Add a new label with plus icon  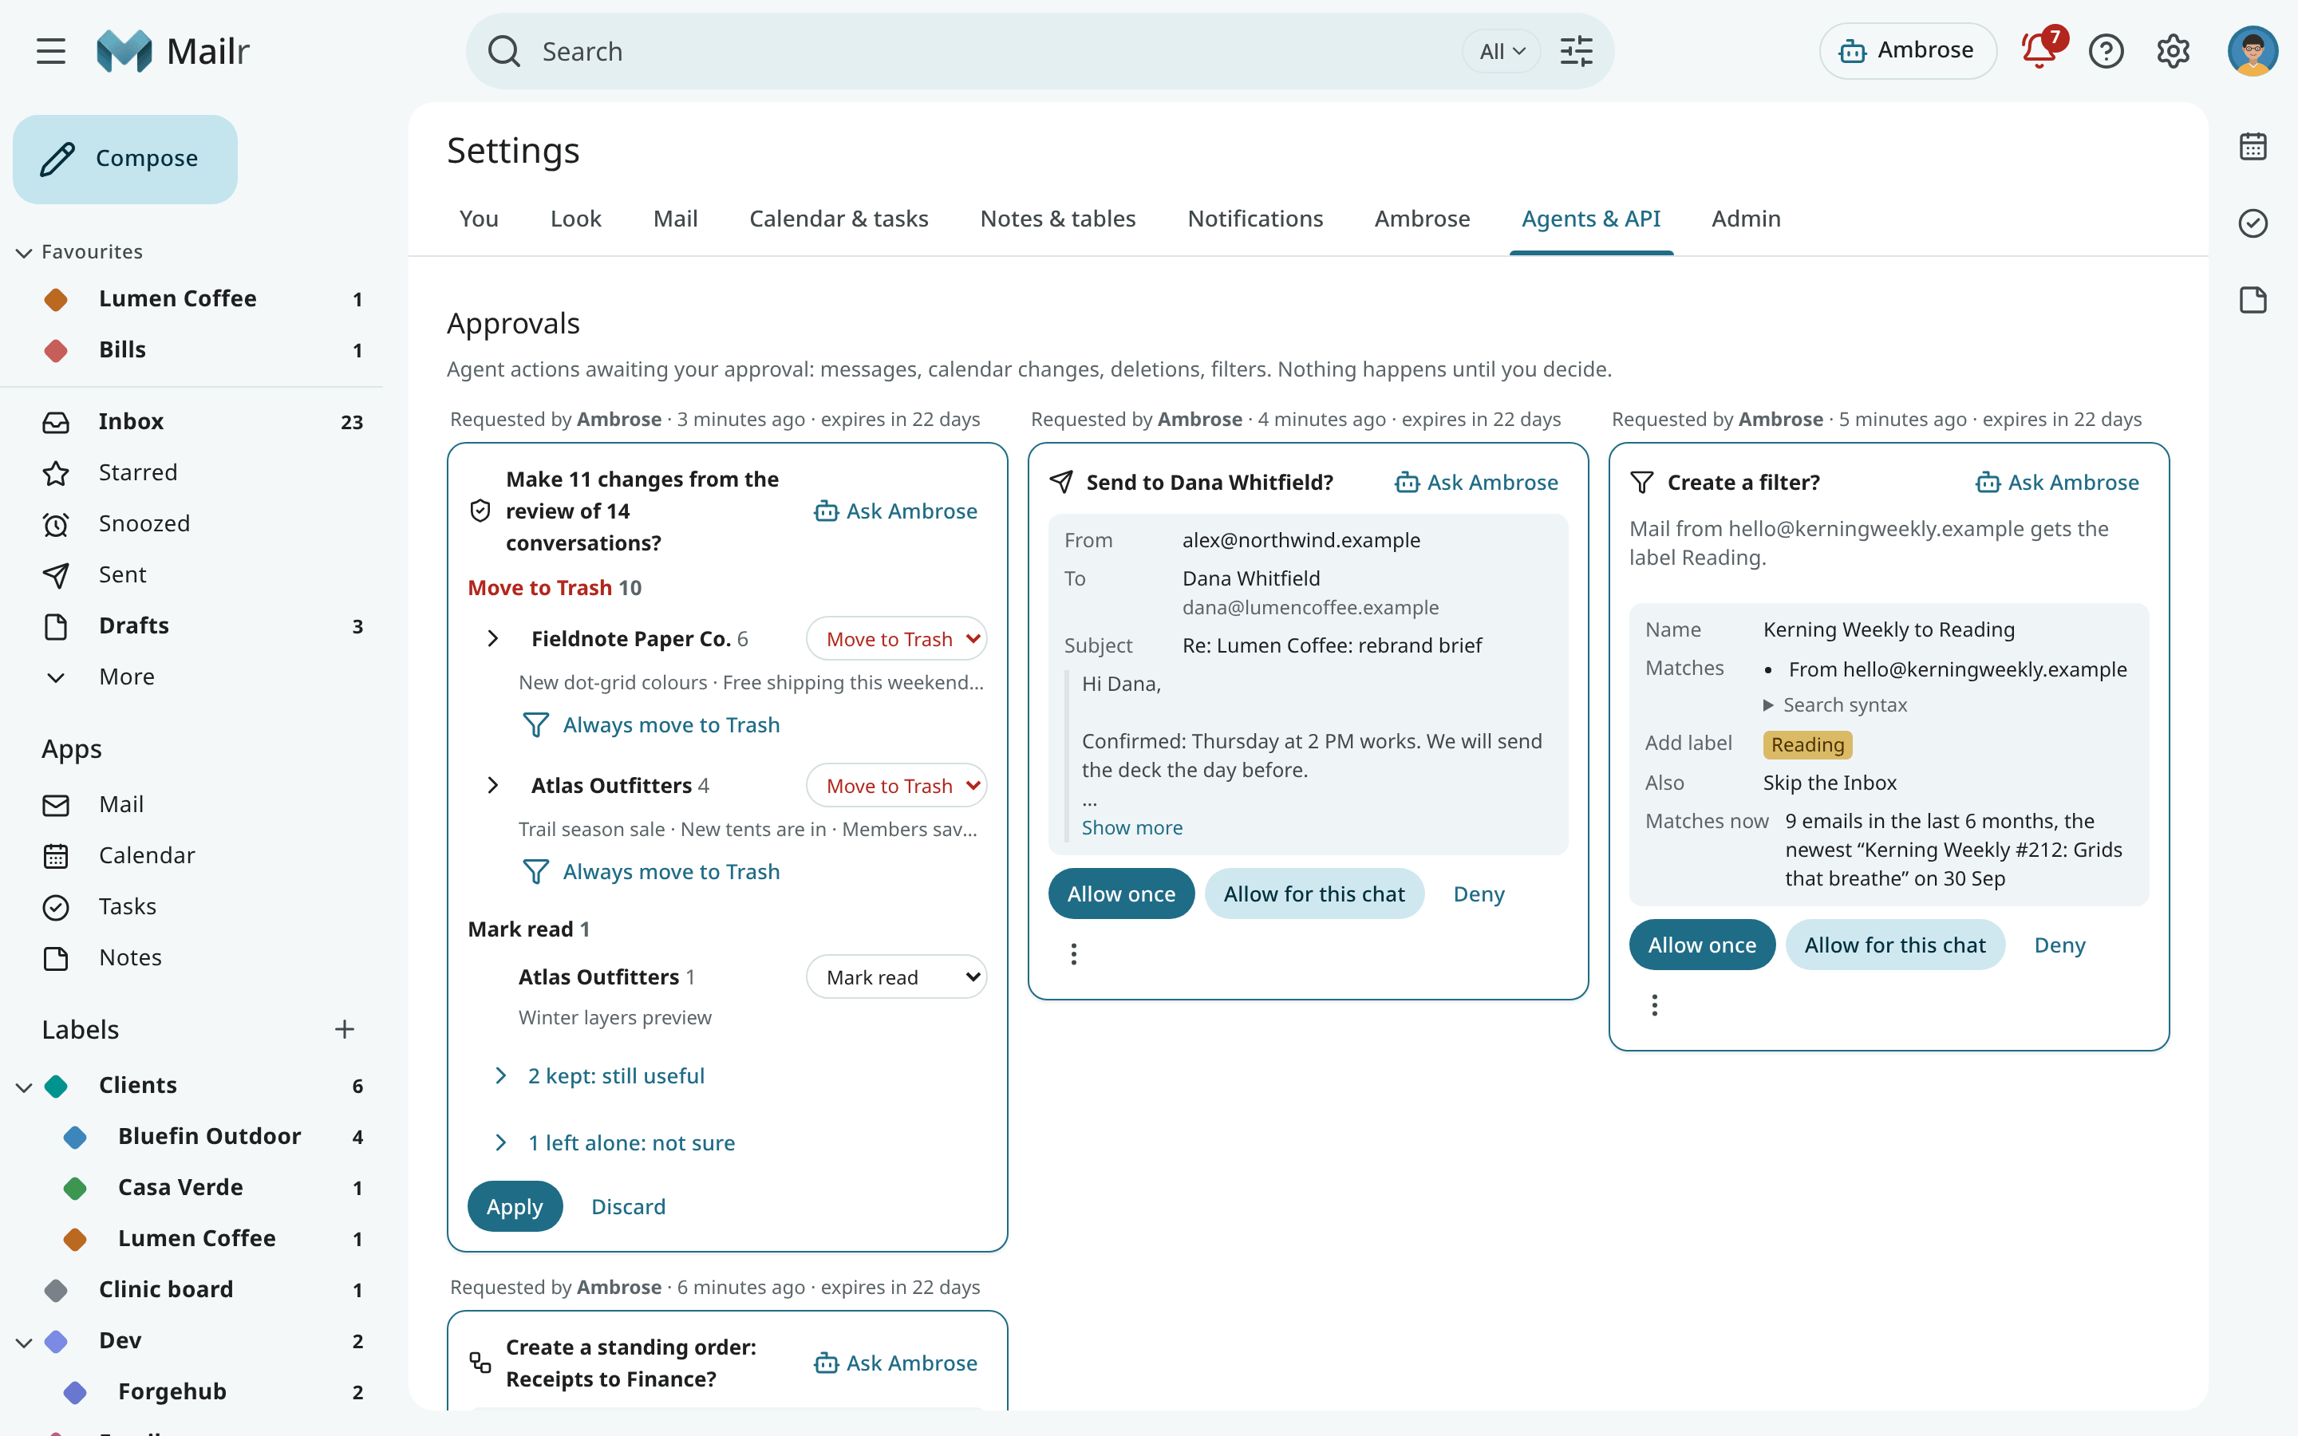click(345, 1029)
